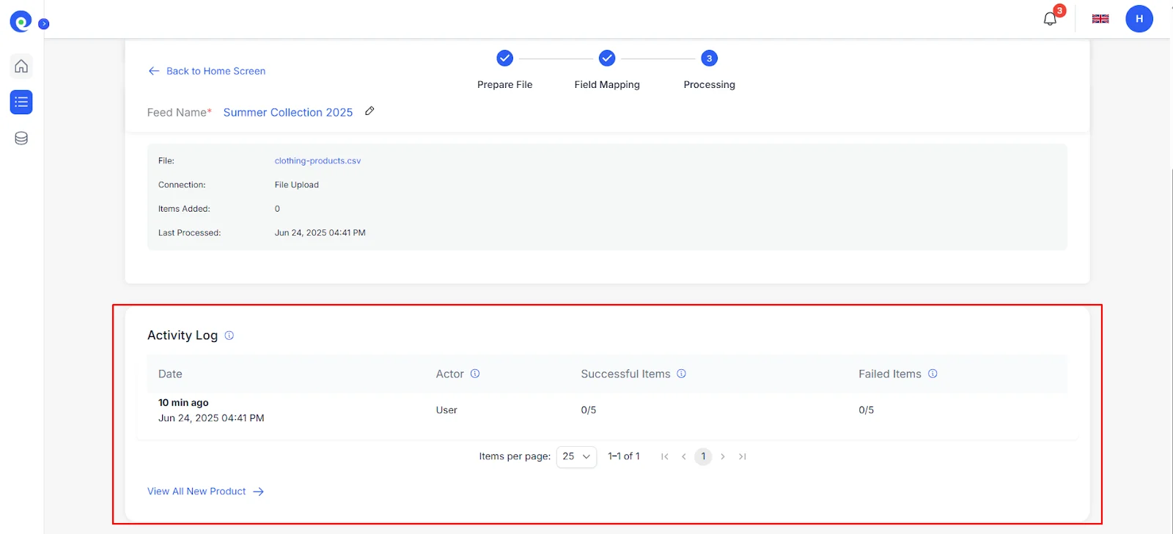Go to last page of activity log
Viewport: 1173px width, 534px height.
[742, 456]
